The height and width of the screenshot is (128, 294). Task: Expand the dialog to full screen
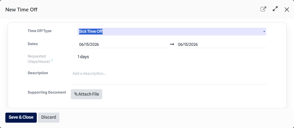point(275,9)
